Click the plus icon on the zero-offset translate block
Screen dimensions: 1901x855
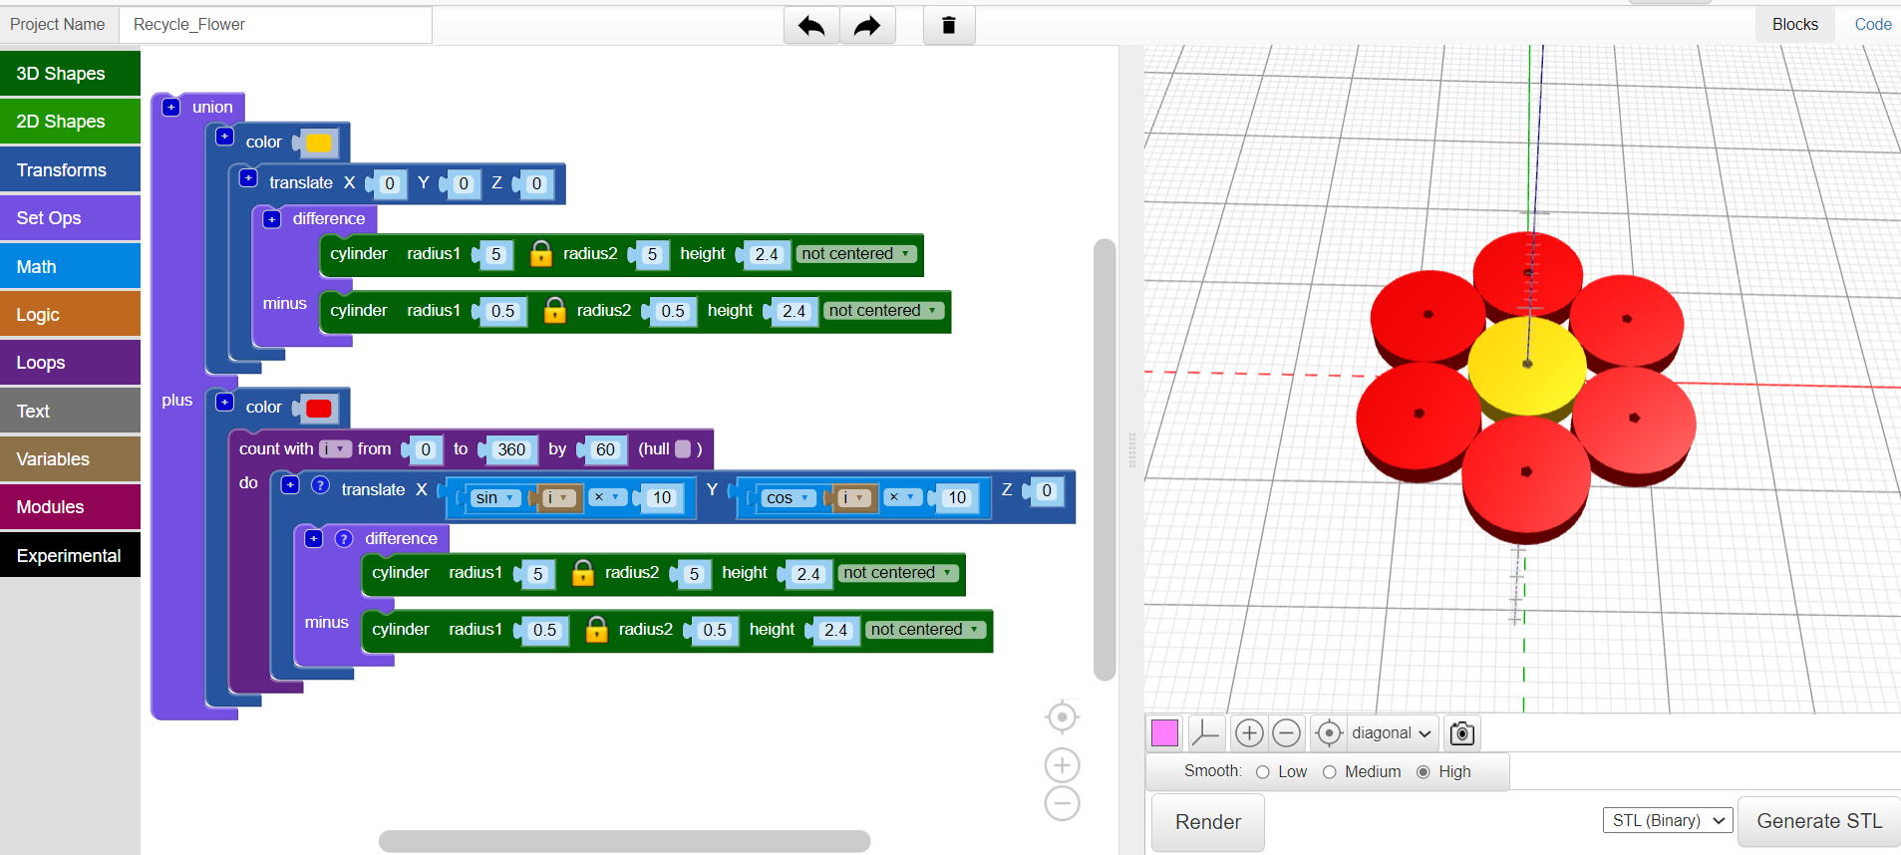pyautogui.click(x=249, y=178)
